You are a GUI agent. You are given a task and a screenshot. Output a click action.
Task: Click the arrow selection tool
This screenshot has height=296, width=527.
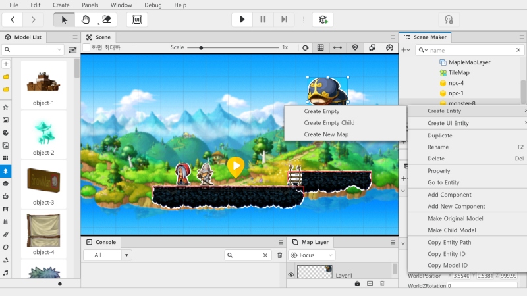tap(65, 20)
